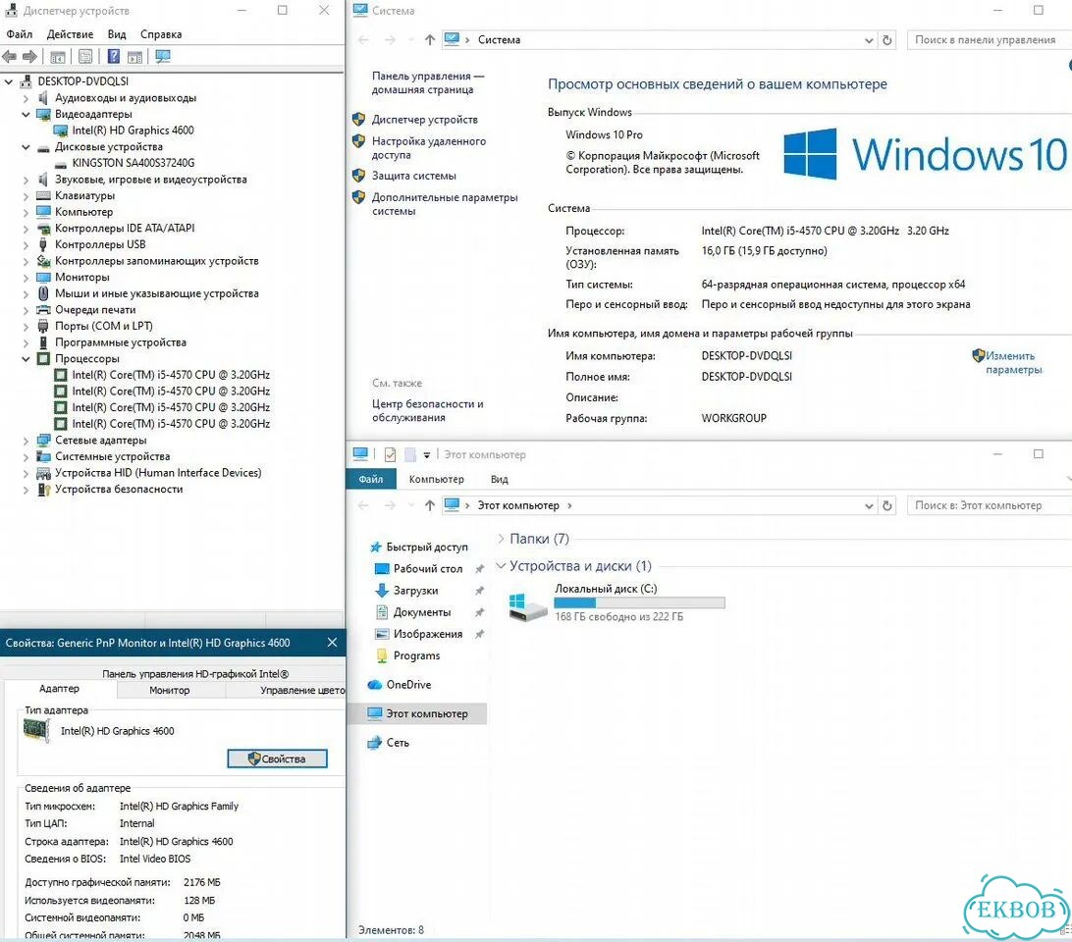Image resolution: width=1072 pixels, height=942 pixels.
Task: Switch to Адаптер tab in properties dialog
Action: tap(60, 689)
